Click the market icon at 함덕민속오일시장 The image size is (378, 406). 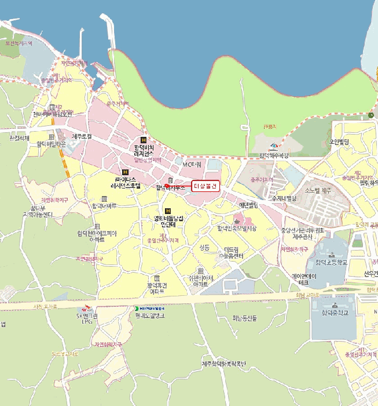click(237, 222)
